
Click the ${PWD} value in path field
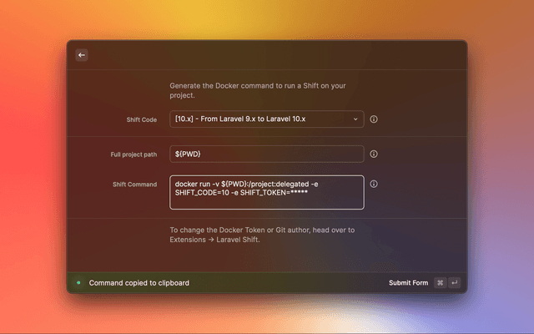(x=188, y=154)
